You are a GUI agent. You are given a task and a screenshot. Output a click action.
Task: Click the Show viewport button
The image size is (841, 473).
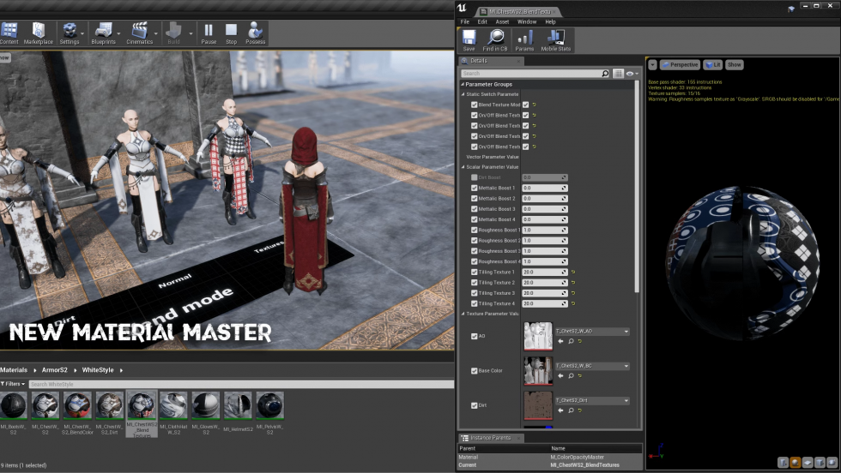pos(735,65)
